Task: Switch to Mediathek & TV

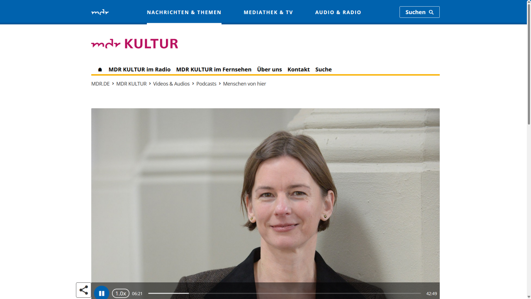Action: click(x=268, y=12)
